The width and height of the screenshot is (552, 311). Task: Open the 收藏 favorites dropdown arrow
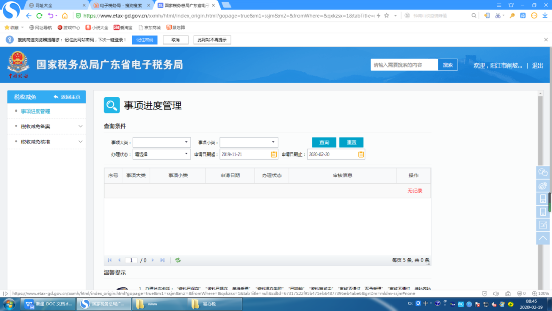coord(22,27)
